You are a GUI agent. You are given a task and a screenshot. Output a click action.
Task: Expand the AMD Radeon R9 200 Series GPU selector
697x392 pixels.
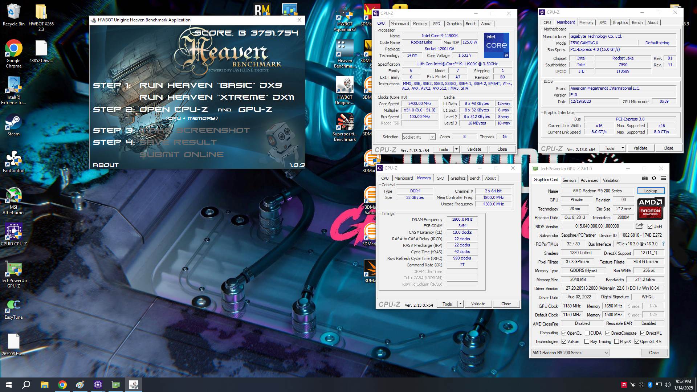(x=570, y=353)
